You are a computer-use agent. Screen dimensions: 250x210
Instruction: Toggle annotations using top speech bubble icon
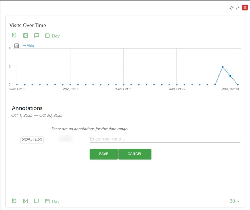[36, 36]
